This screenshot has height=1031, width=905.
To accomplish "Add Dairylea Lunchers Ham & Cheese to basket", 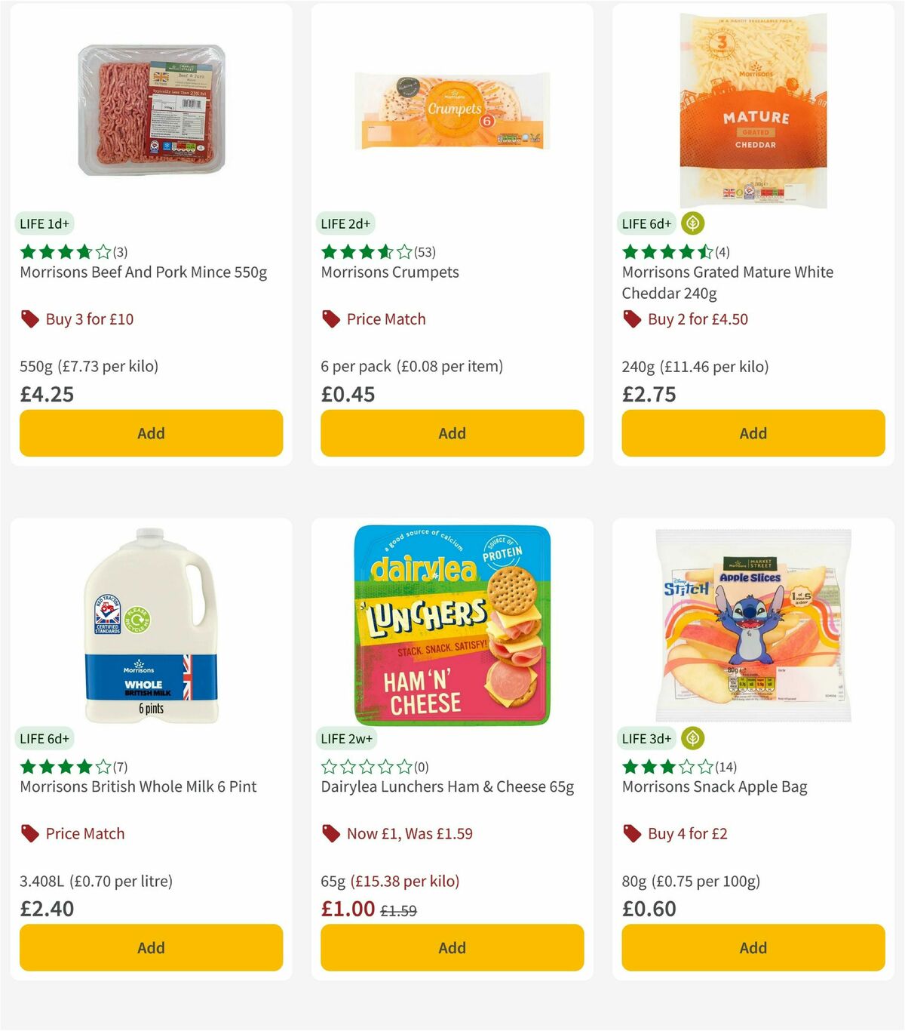I will click(x=451, y=947).
